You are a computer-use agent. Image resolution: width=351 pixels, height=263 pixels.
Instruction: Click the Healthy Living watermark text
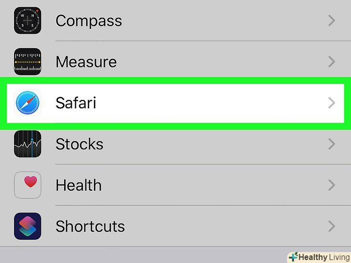(323, 257)
